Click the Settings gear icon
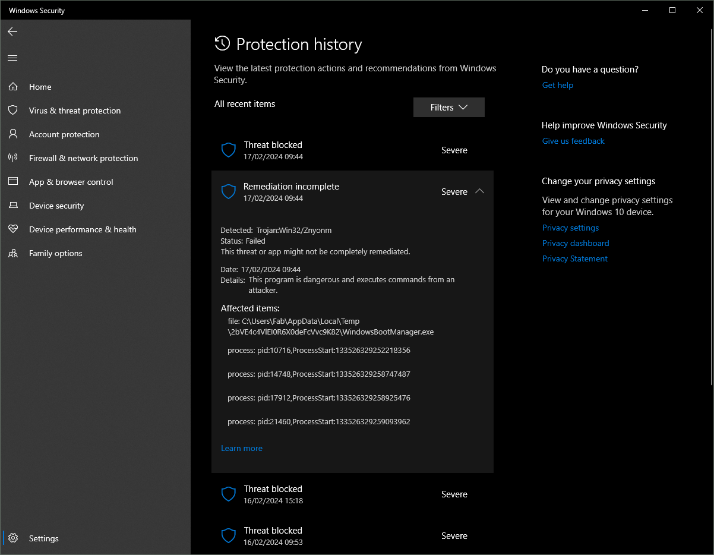 pyautogui.click(x=12, y=538)
